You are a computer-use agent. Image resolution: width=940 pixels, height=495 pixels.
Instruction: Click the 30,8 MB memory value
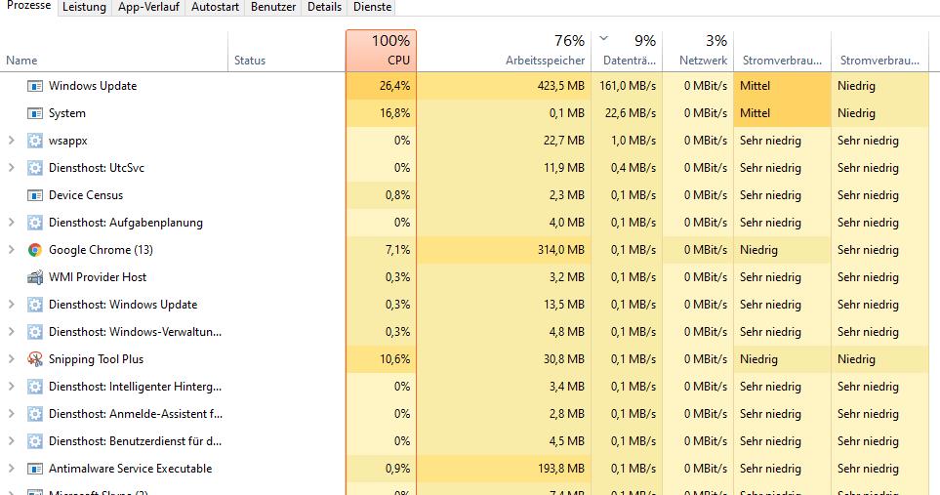(563, 359)
